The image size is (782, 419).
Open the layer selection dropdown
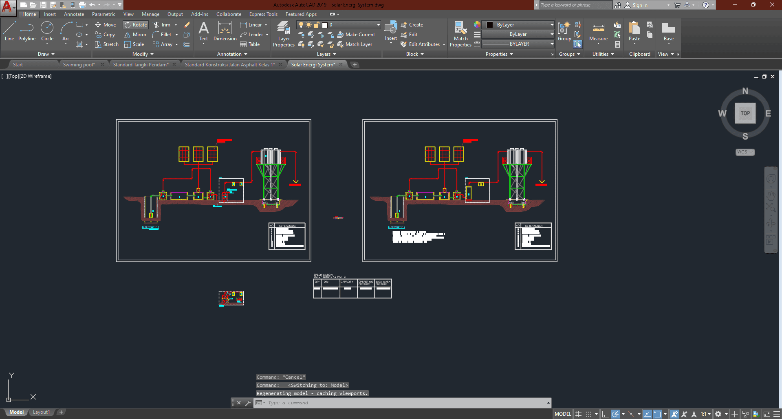pos(378,25)
